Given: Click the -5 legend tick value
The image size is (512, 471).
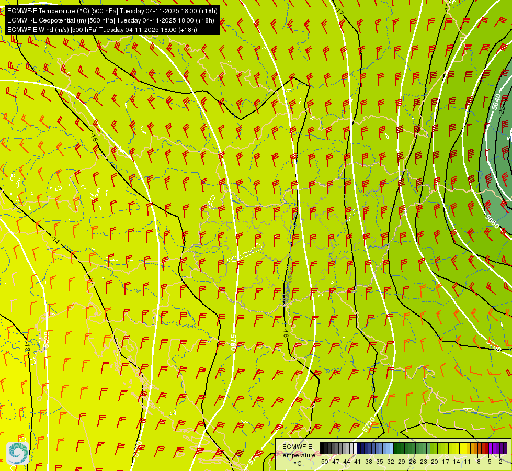Looking at the screenshot, I should pos(488,462).
